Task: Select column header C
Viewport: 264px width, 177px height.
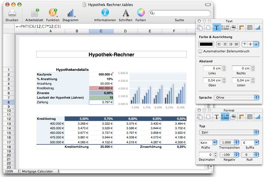Action: [x=101, y=31]
